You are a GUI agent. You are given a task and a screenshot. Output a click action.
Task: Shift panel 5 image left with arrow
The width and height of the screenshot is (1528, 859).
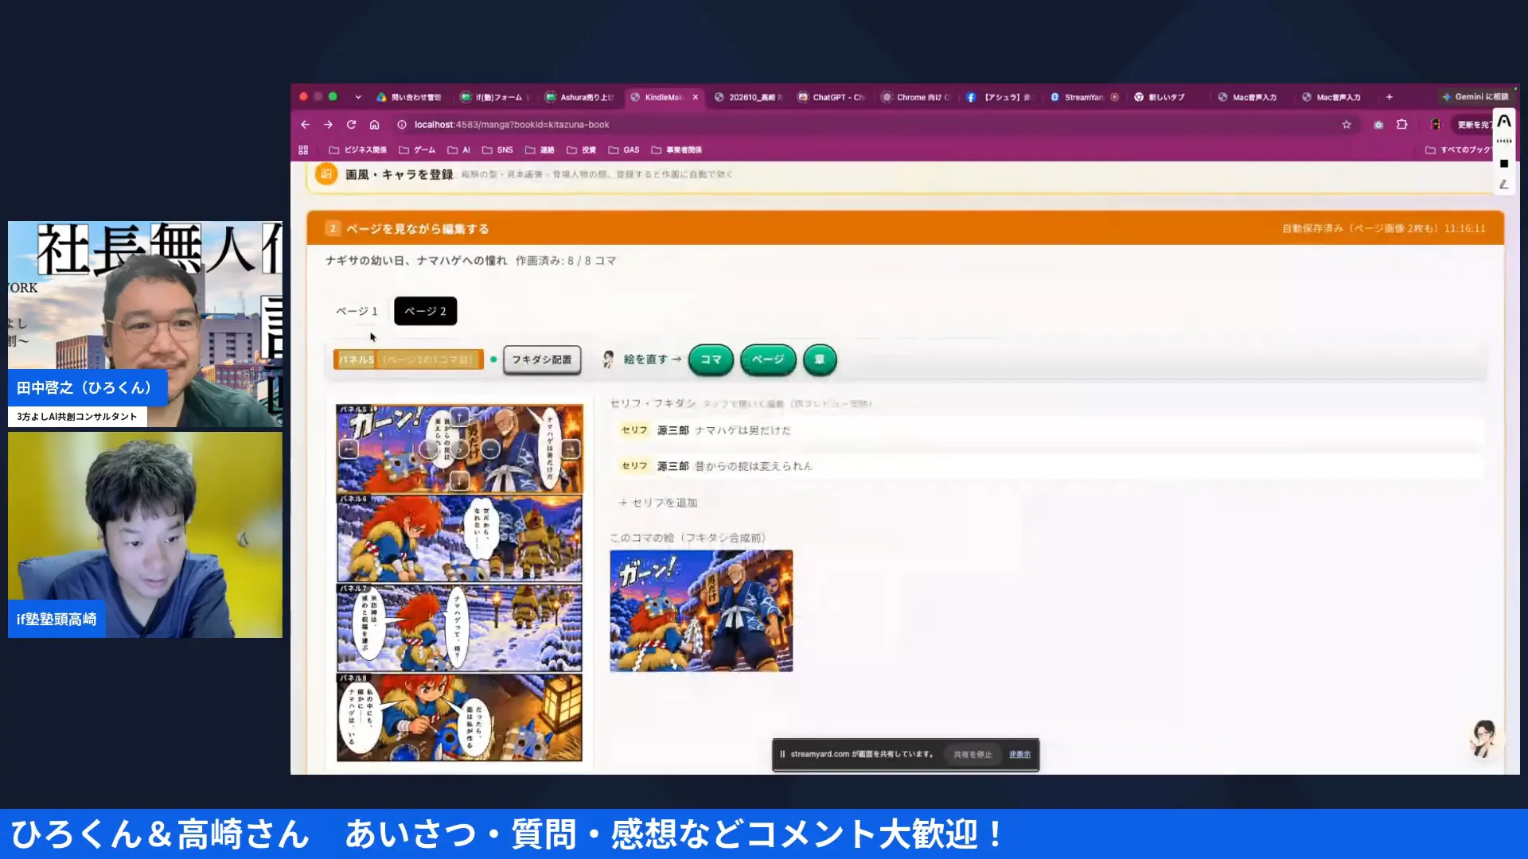[x=348, y=449]
